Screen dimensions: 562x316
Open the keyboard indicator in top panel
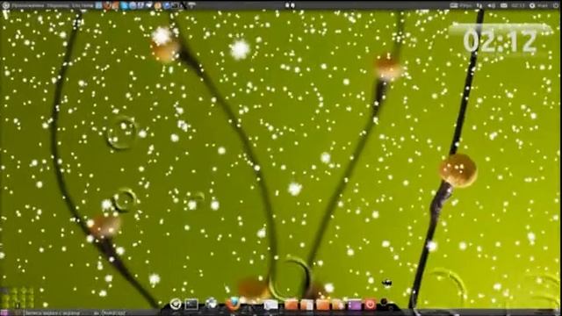click(454, 5)
